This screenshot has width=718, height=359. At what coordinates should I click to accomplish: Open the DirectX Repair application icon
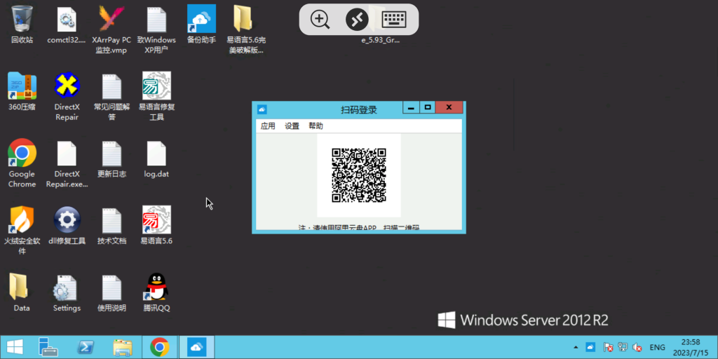click(x=67, y=86)
